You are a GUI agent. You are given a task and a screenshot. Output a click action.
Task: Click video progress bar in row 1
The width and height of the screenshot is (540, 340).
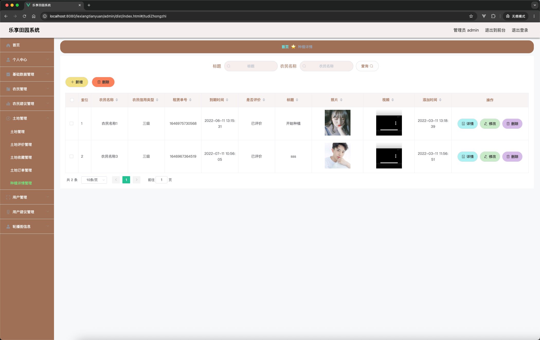pos(389,130)
